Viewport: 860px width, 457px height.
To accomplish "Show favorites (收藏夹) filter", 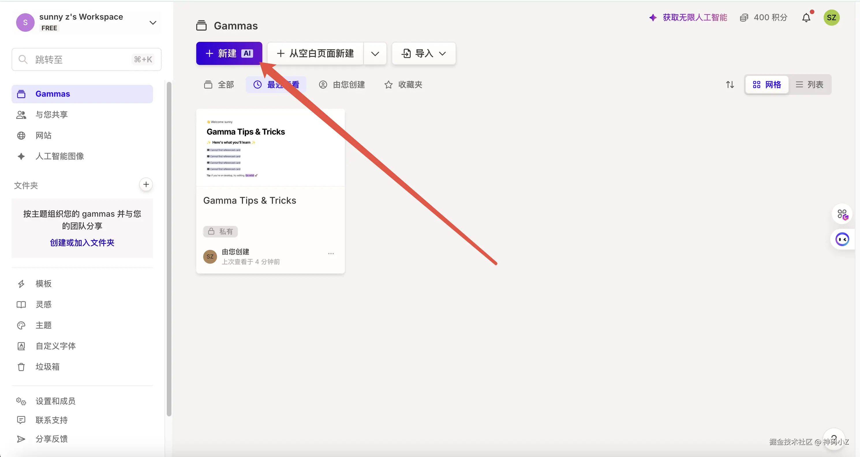I will coord(403,85).
